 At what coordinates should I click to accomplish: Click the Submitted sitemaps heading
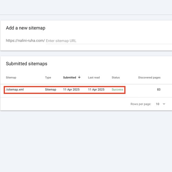tap(26, 64)
